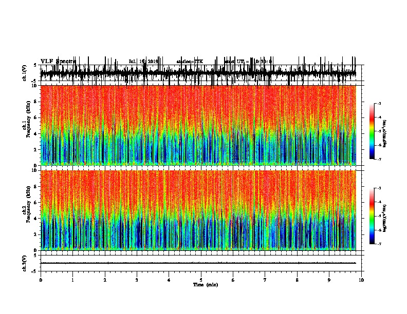Click the "10" tick on time axis
The height and width of the screenshot is (314, 407).
(x=361, y=280)
